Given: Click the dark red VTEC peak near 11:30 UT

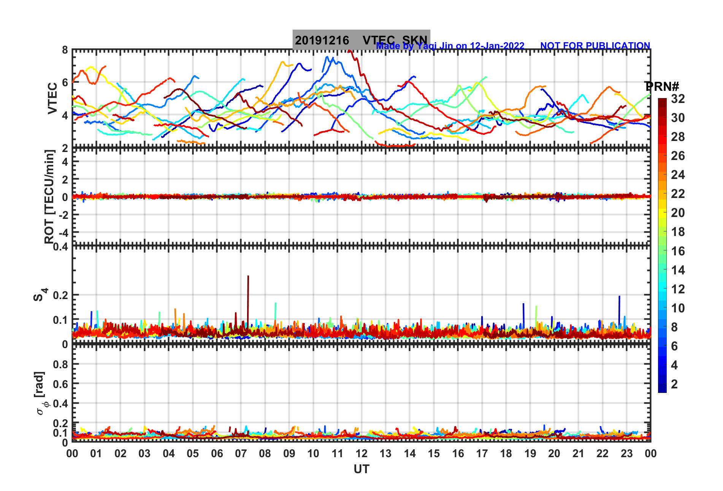Looking at the screenshot, I should [350, 52].
